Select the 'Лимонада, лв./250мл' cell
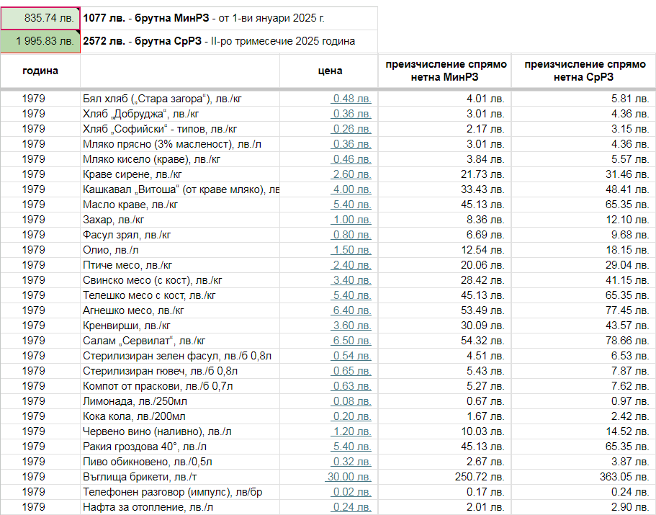656x515 pixels. [x=180, y=401]
